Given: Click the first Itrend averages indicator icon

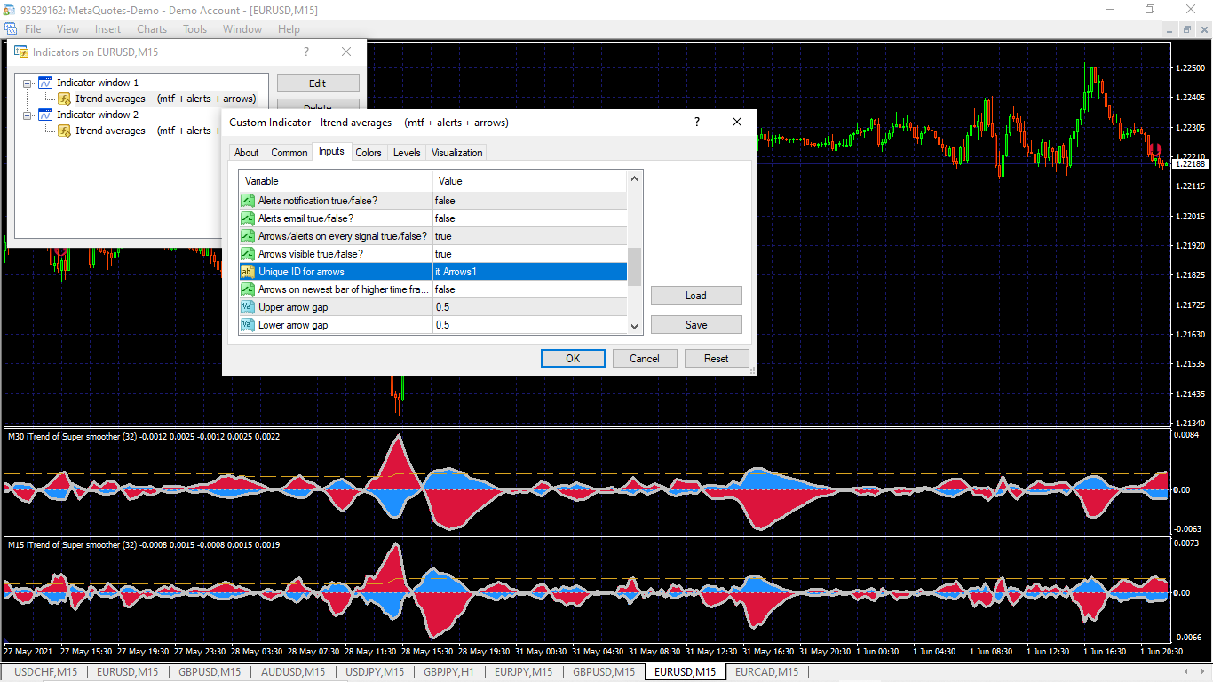Looking at the screenshot, I should (x=65, y=99).
